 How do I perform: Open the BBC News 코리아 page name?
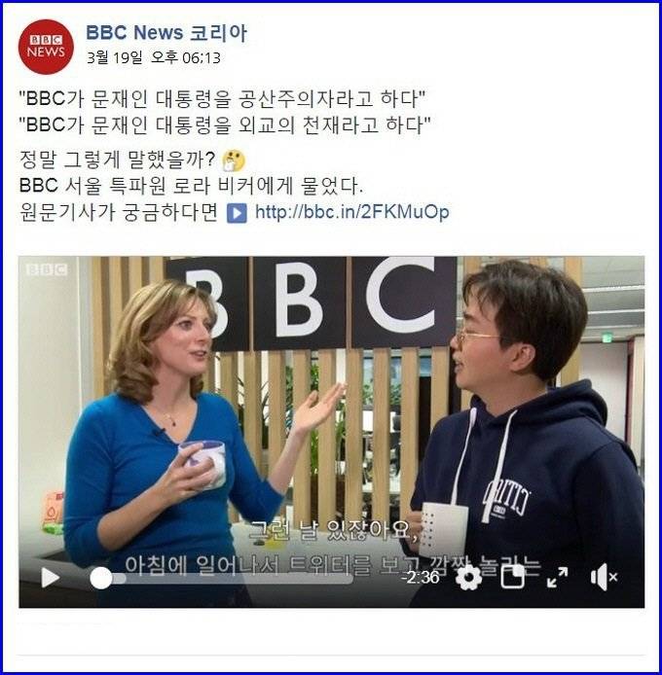[166, 33]
